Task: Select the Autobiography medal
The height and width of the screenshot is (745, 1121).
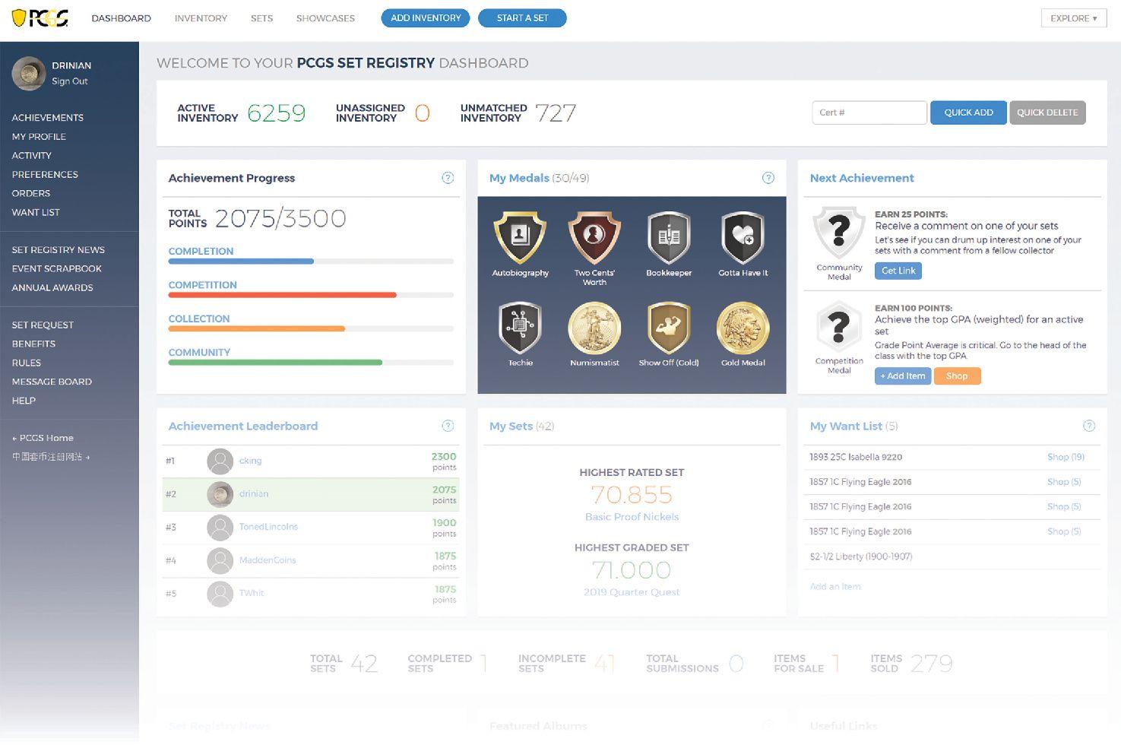Action: tap(521, 239)
